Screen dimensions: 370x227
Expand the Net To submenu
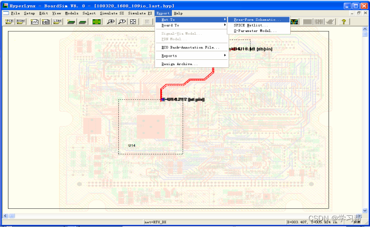pos(192,20)
